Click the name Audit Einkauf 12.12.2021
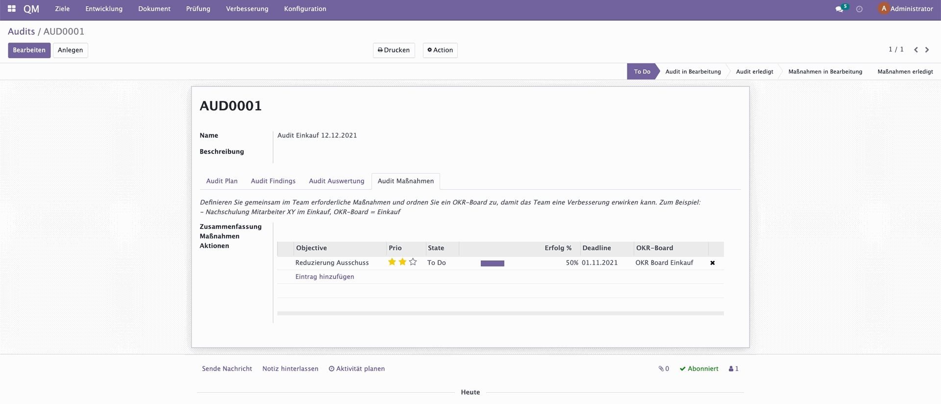This screenshot has height=404, width=941. [317, 135]
